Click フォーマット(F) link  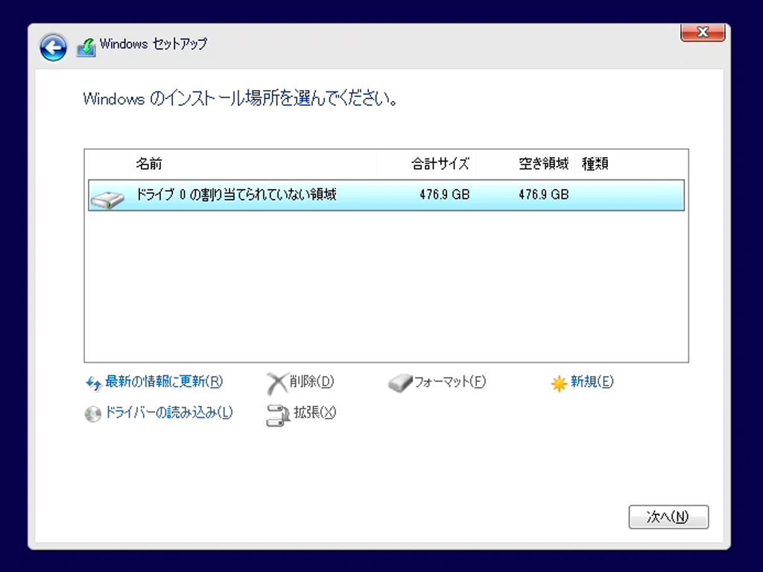pos(449,381)
